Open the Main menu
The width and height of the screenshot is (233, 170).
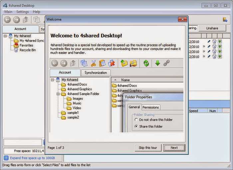coord(8,12)
